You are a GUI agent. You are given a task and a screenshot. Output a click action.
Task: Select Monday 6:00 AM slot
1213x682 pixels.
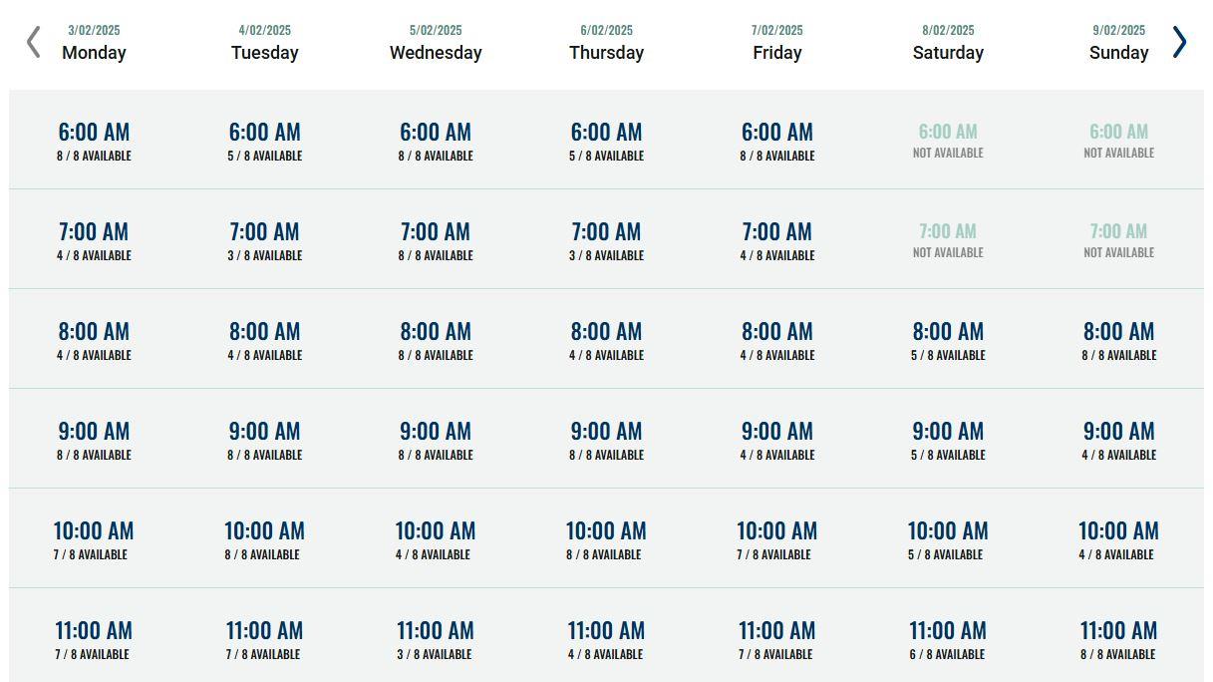[x=93, y=140]
